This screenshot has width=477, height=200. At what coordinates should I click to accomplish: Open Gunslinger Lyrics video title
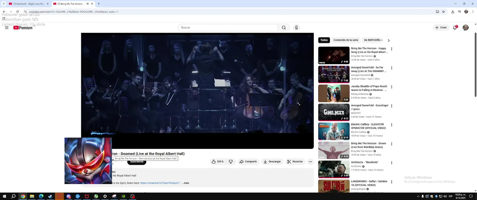[370, 107]
